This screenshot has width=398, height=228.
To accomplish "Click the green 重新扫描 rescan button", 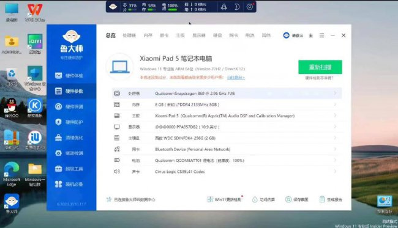I will coord(320,67).
